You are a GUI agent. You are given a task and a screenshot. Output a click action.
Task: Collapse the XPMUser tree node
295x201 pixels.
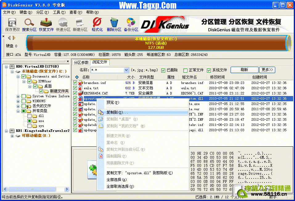(x=24, y=82)
